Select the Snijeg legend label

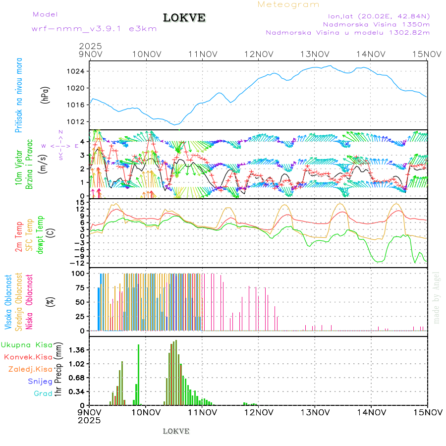click(40, 381)
